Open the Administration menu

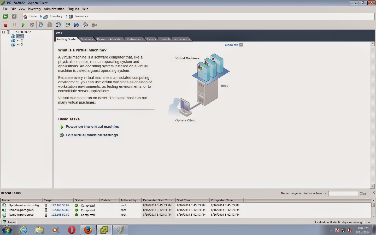pos(54,9)
